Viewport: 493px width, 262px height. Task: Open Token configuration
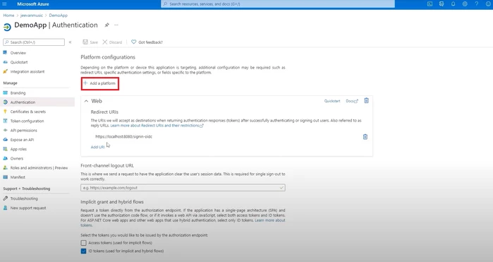pyautogui.click(x=27, y=121)
